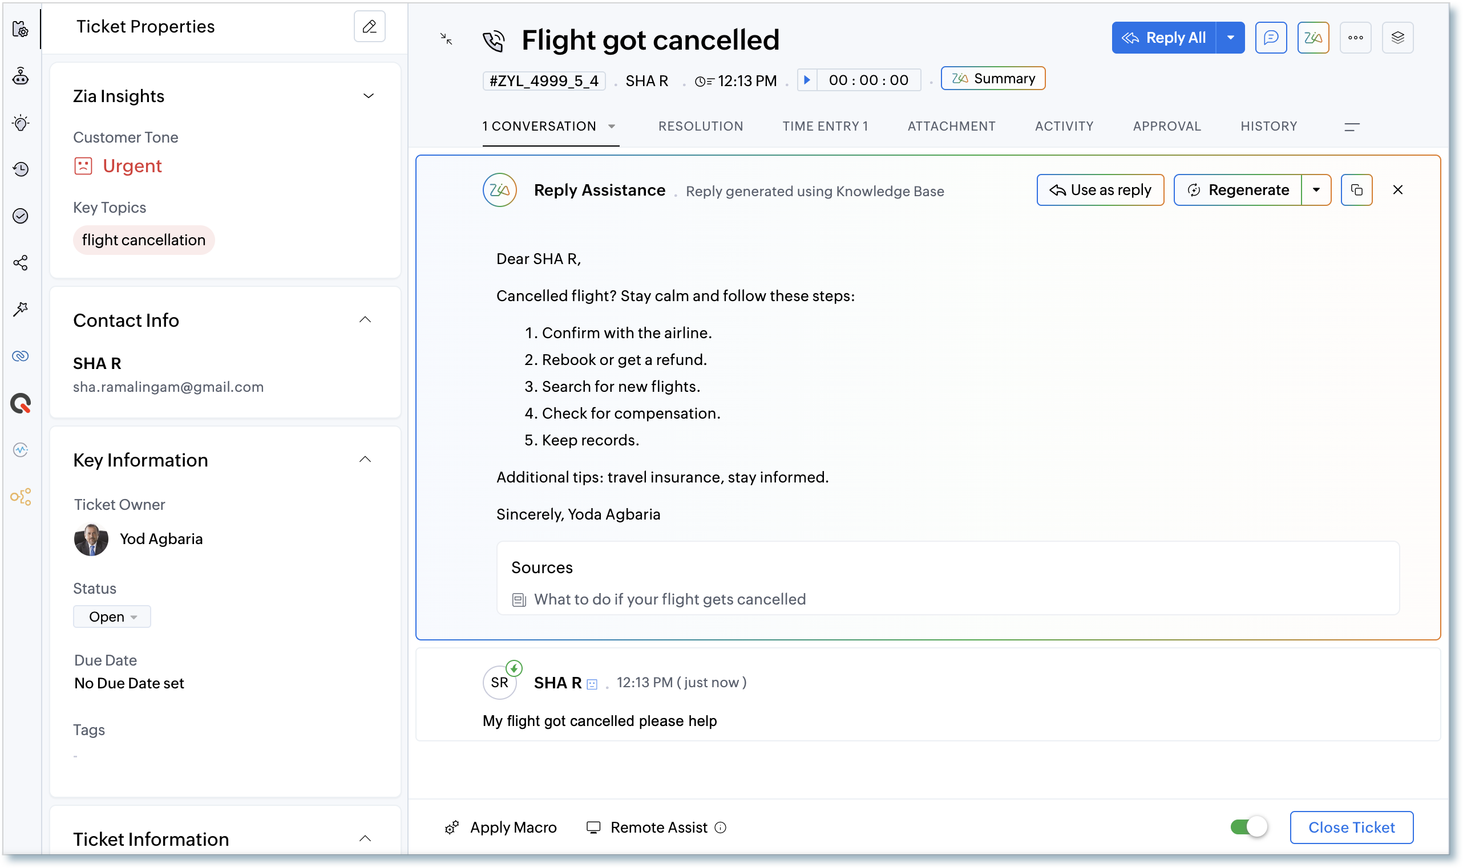The height and width of the screenshot is (868, 1463).
Task: Switch to the Resolution tab
Action: click(x=701, y=126)
